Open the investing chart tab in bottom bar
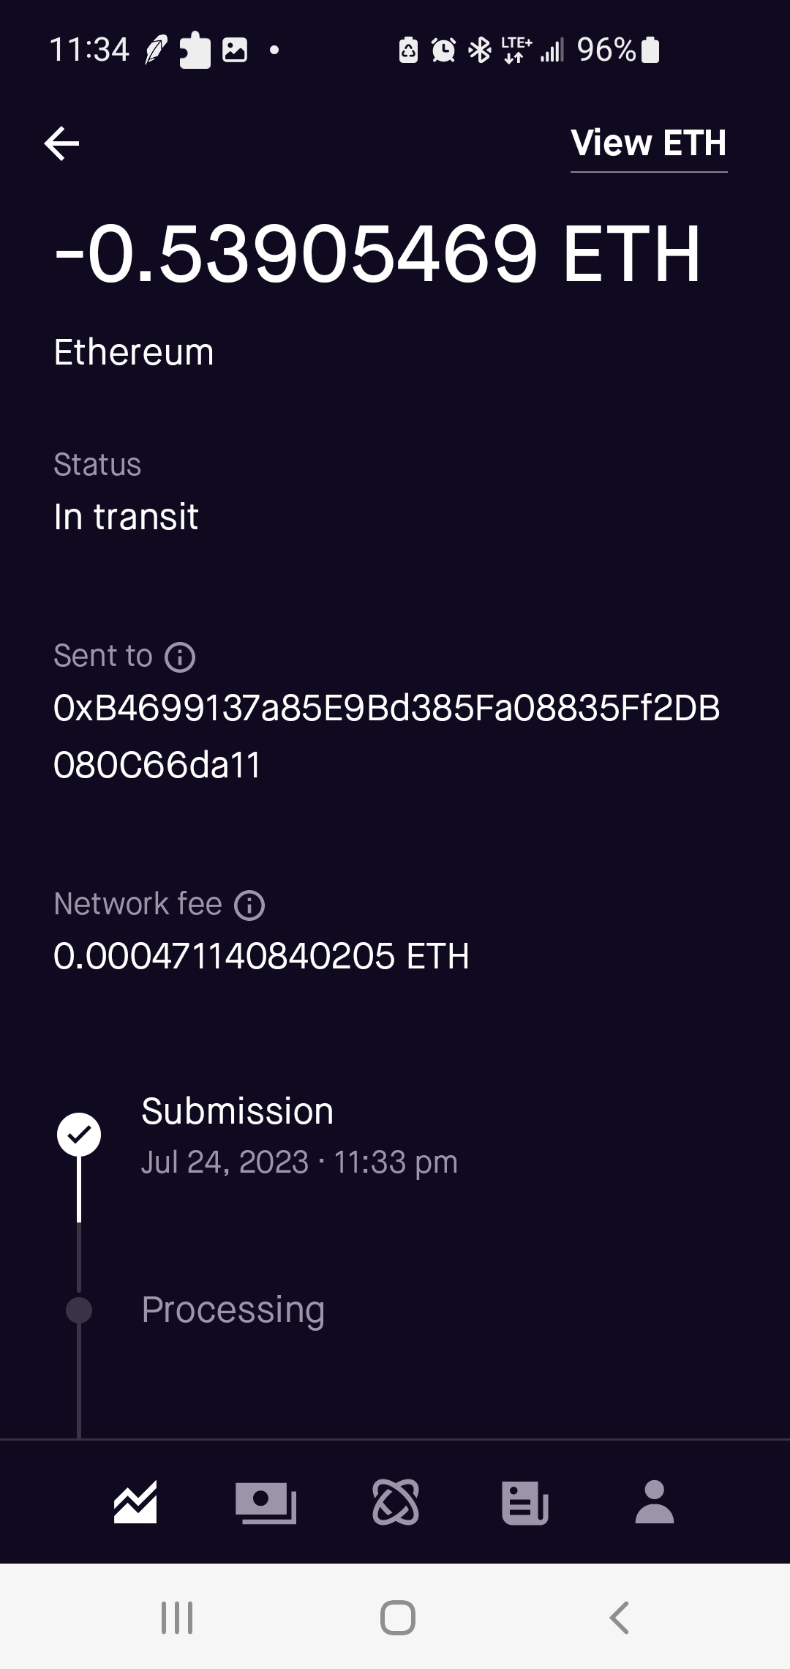Viewport: 790px width, 1669px height. [135, 1502]
